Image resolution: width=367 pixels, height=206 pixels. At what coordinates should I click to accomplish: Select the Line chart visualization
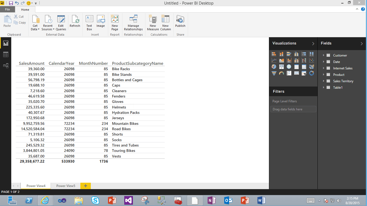(274, 60)
